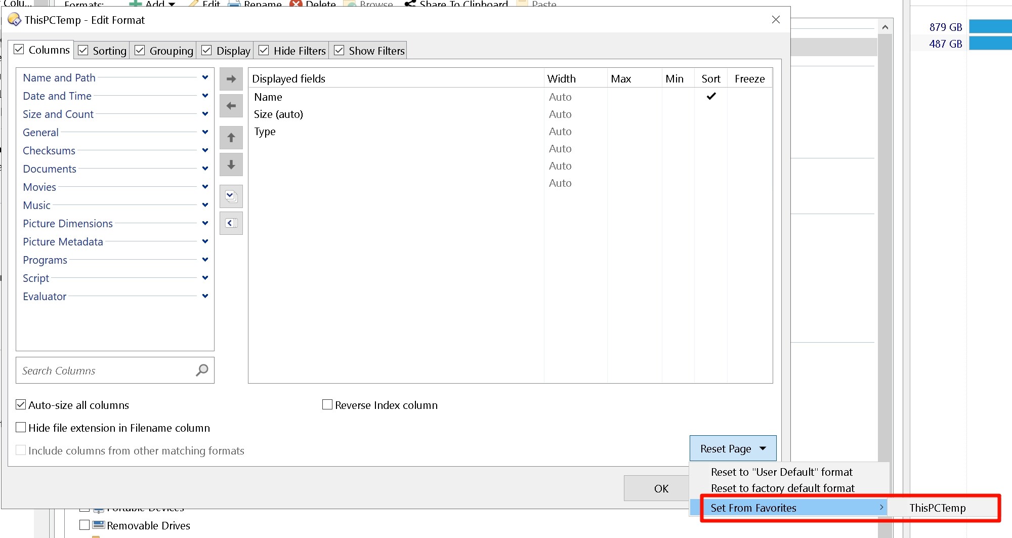Enable Reverse Index column checkbox

[x=327, y=405]
